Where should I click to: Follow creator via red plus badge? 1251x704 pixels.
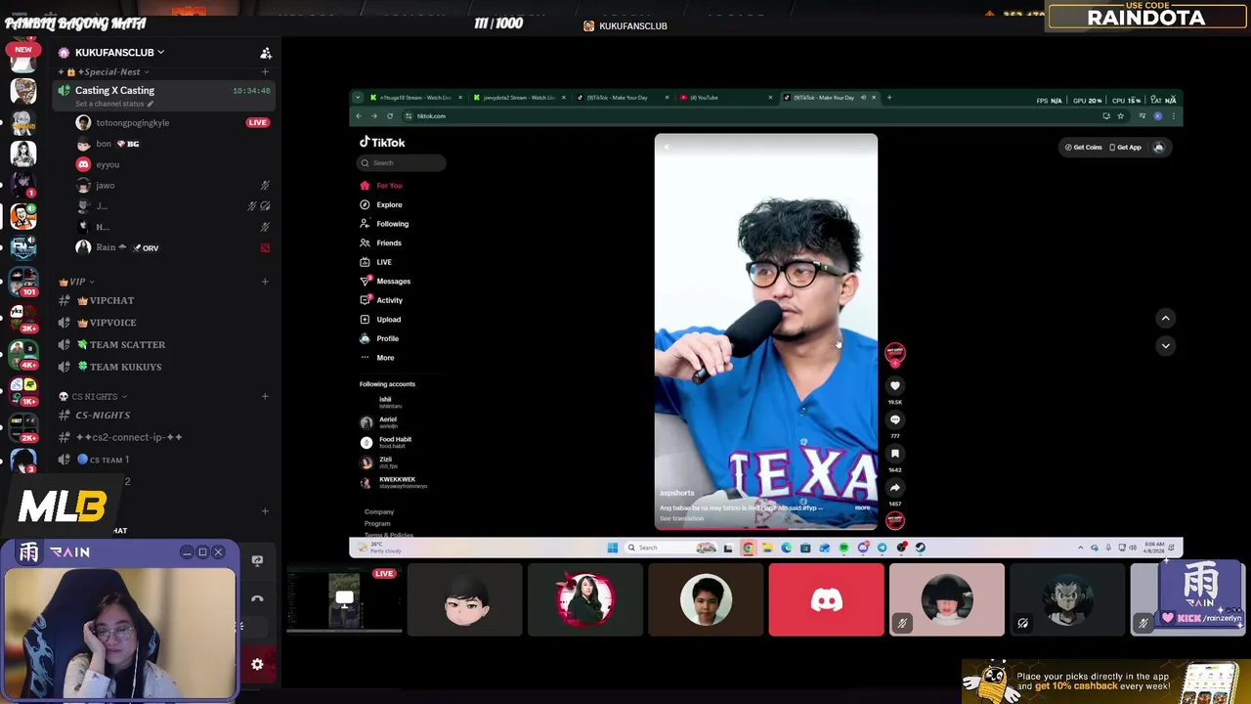(894, 363)
